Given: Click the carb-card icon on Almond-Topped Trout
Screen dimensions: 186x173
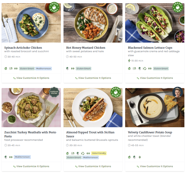Looking at the screenshot, I should coord(73,153).
